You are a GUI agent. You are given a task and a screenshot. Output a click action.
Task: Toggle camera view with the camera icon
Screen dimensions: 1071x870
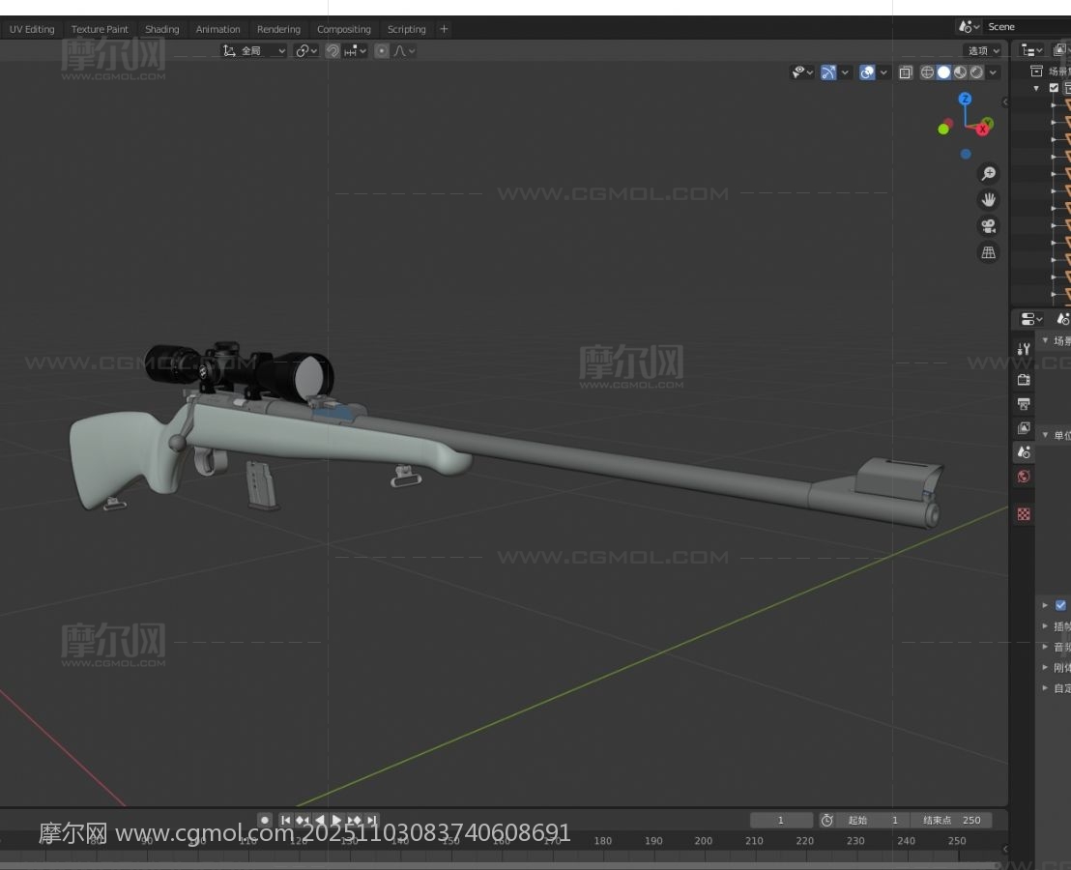[988, 226]
